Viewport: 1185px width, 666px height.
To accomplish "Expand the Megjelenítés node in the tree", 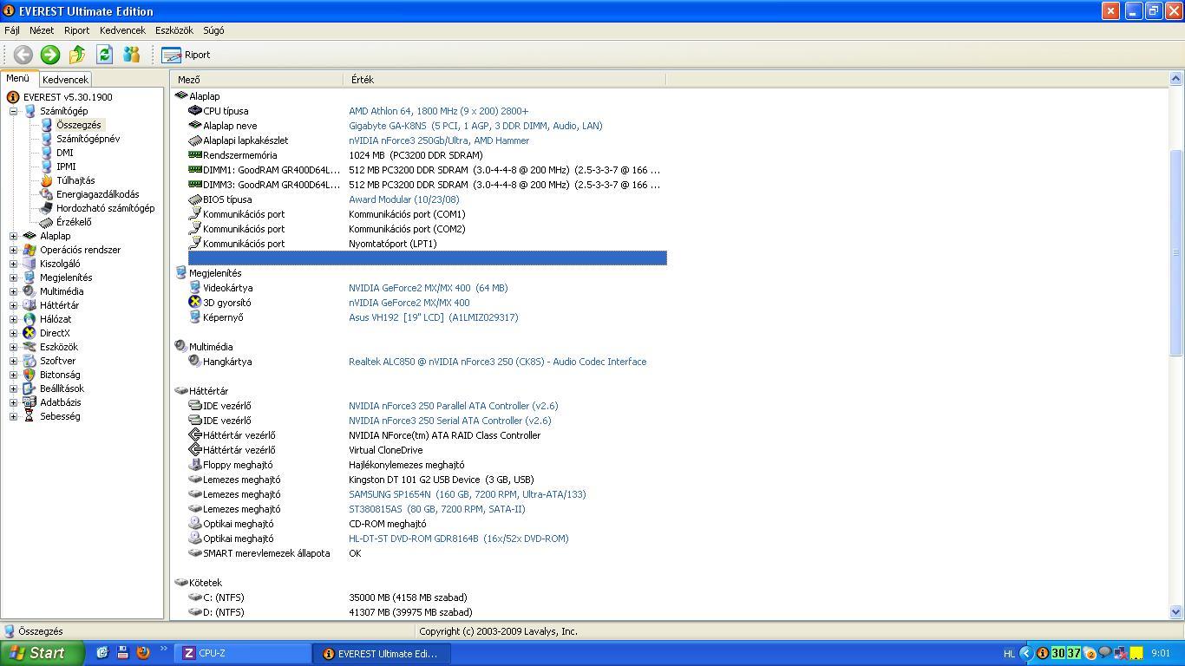I will 13,277.
